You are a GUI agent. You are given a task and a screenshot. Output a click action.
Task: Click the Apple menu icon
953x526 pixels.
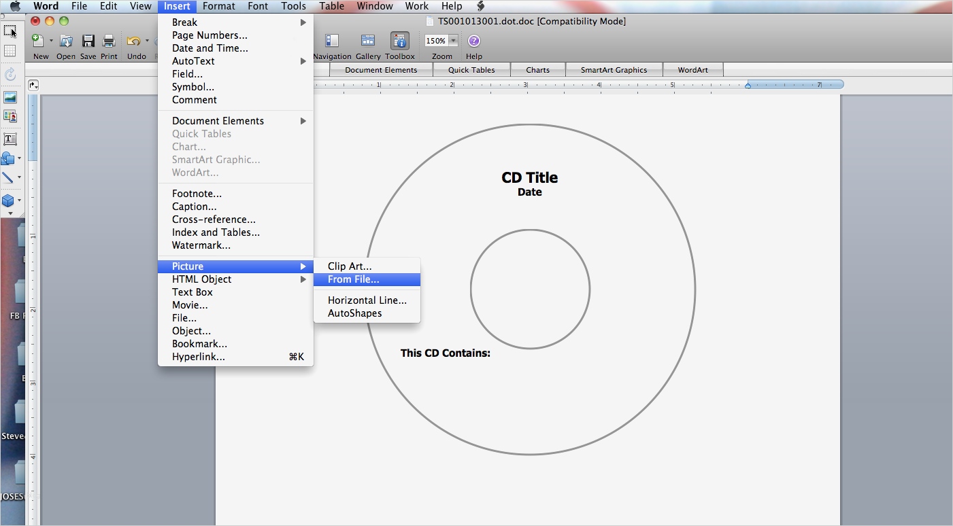(15, 6)
